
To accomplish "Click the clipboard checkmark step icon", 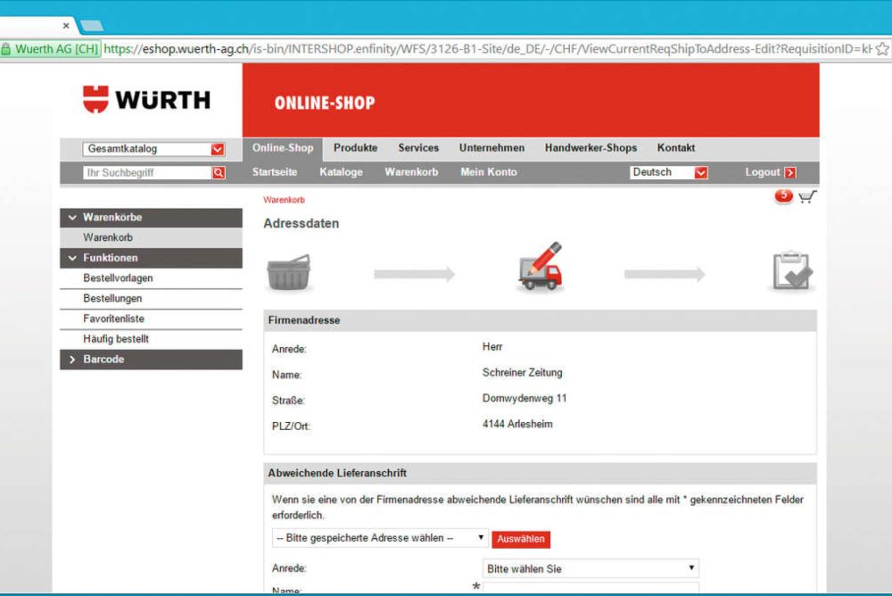I will [x=792, y=270].
